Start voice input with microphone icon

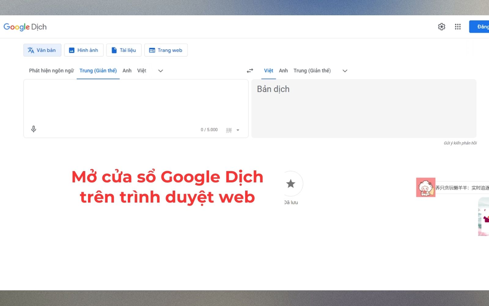34,129
